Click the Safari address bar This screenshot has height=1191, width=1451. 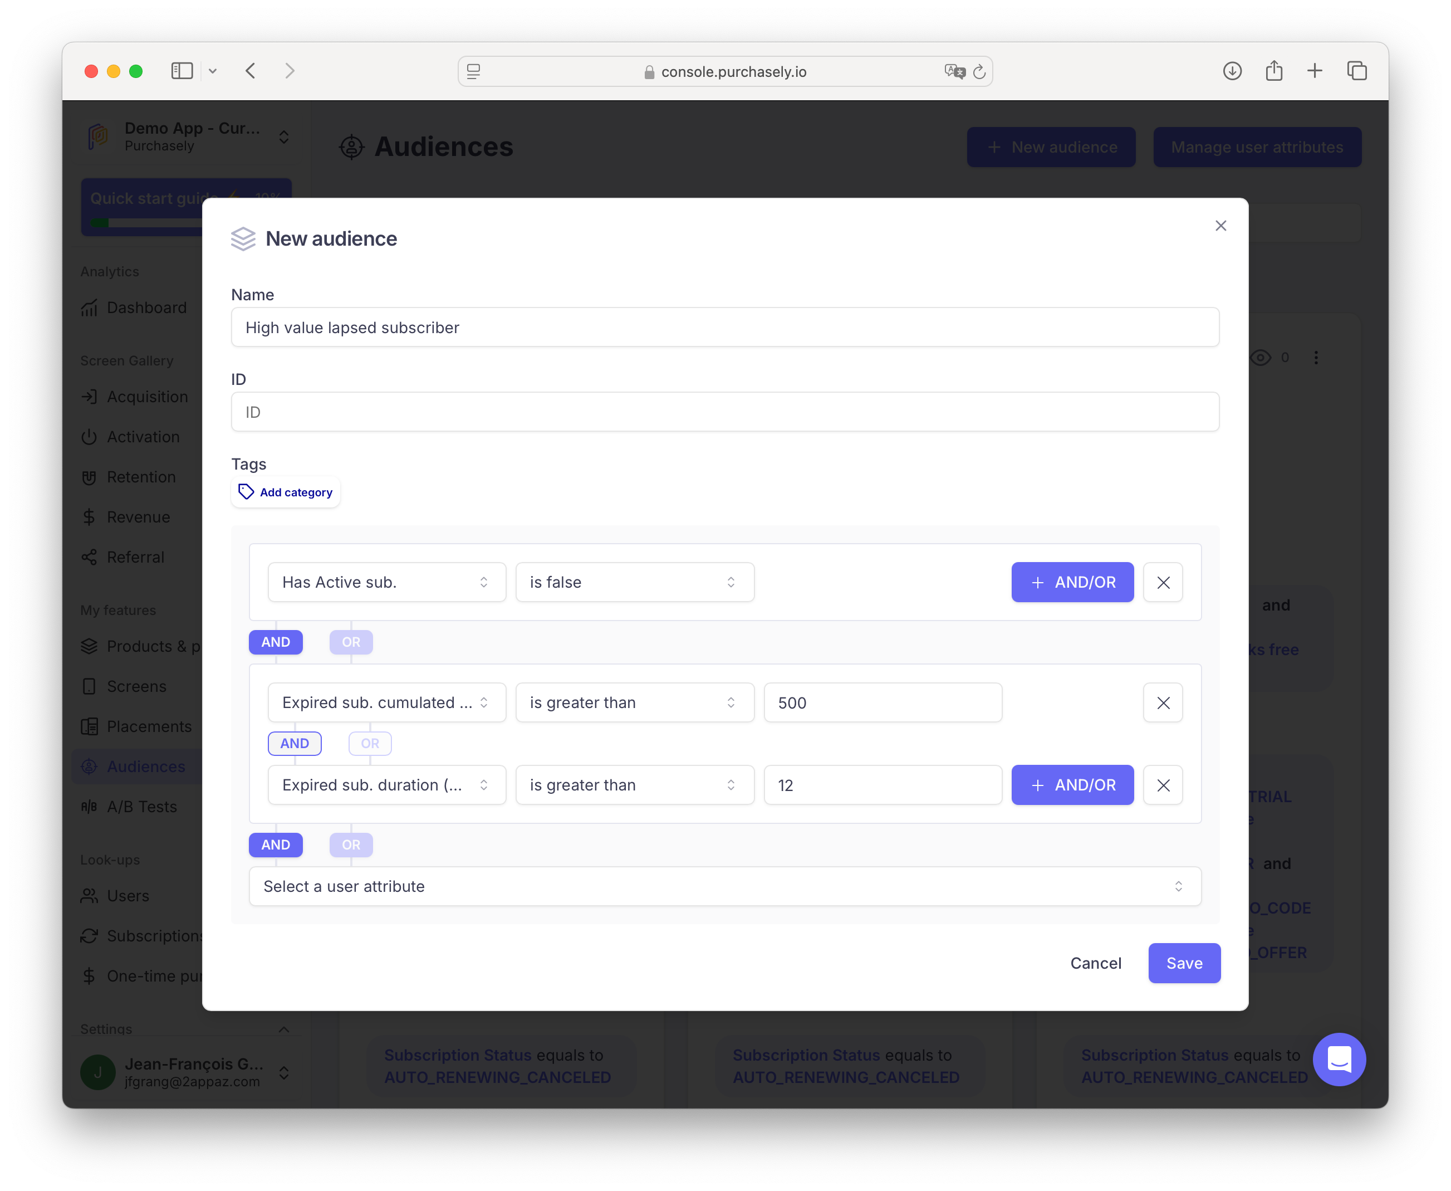(x=725, y=71)
